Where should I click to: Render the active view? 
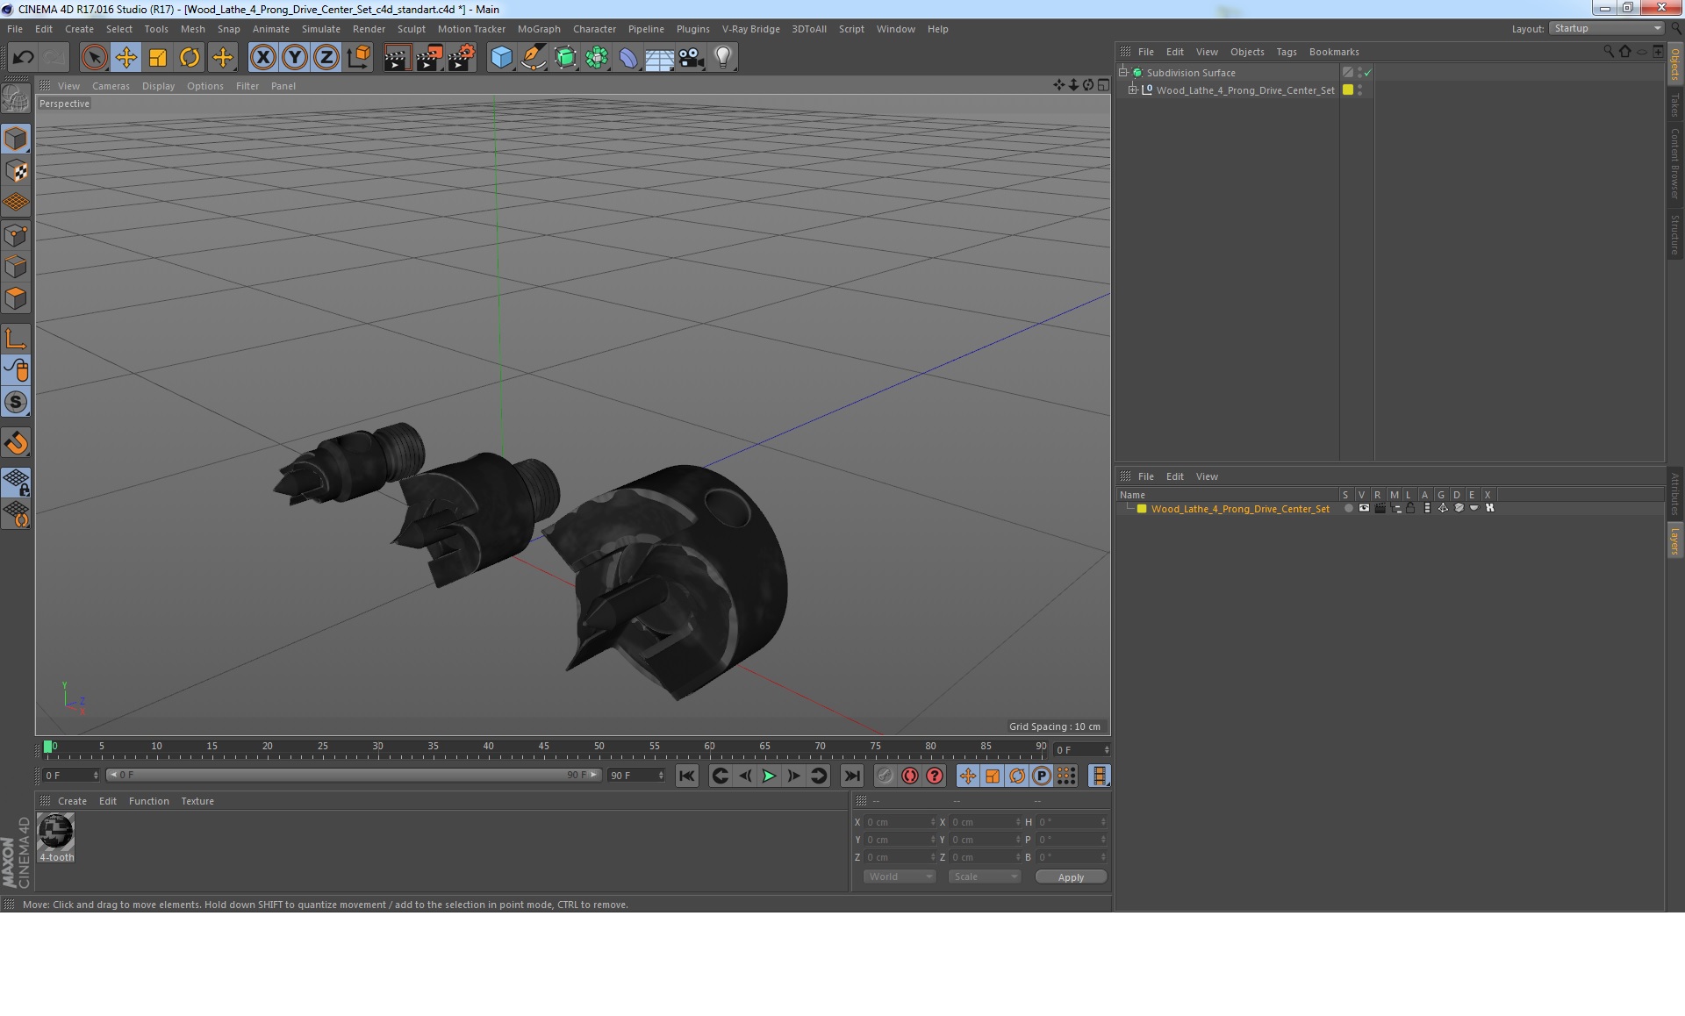pos(397,58)
